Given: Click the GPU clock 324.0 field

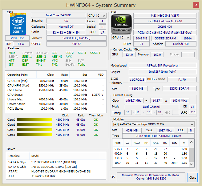Looking at the screenshot, I should (129, 55).
